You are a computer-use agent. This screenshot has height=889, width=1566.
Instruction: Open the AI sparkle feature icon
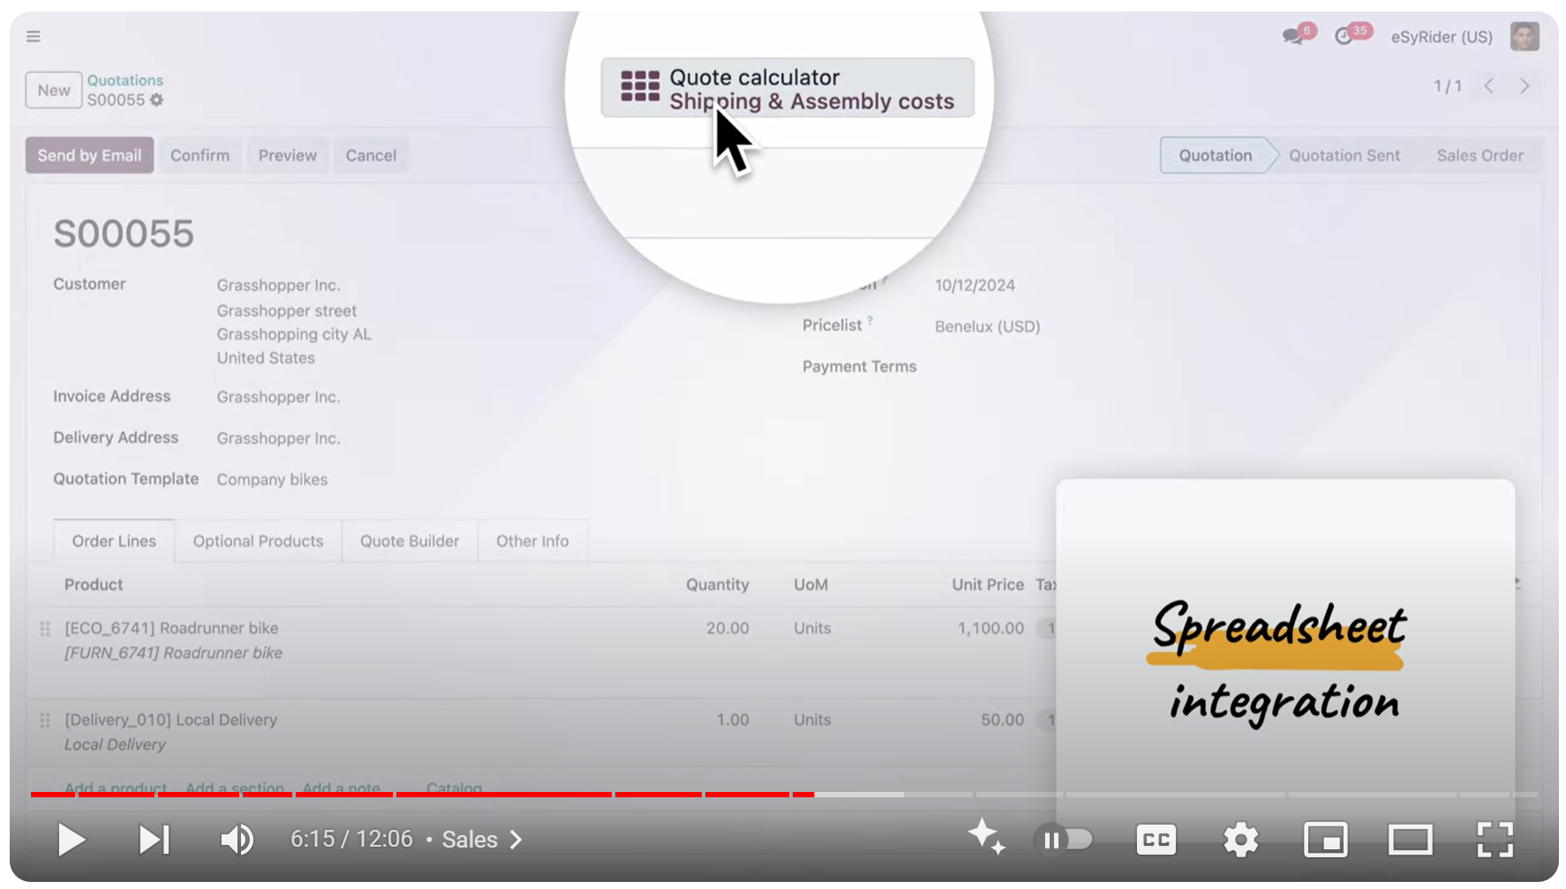point(986,837)
